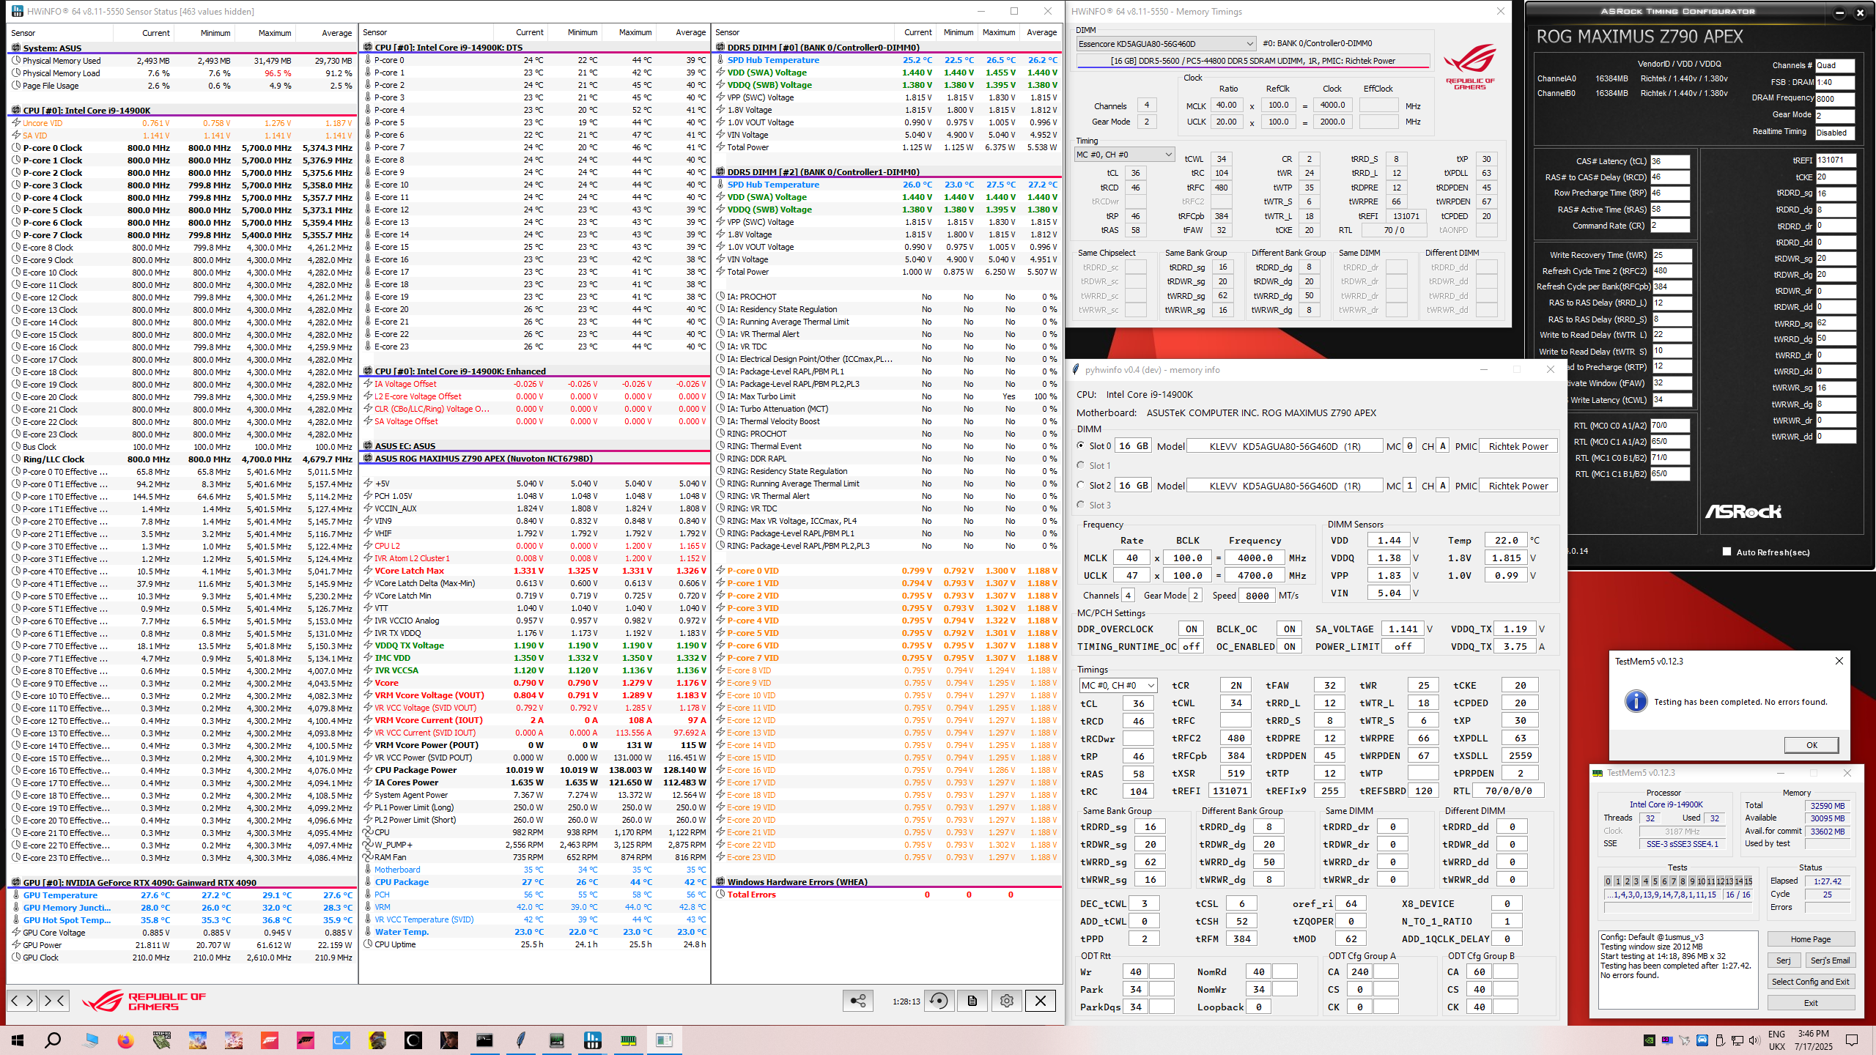Close sensors with the bottom X button

[x=1040, y=1001]
